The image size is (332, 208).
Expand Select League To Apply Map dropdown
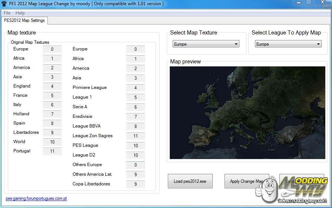pyautogui.click(x=288, y=44)
